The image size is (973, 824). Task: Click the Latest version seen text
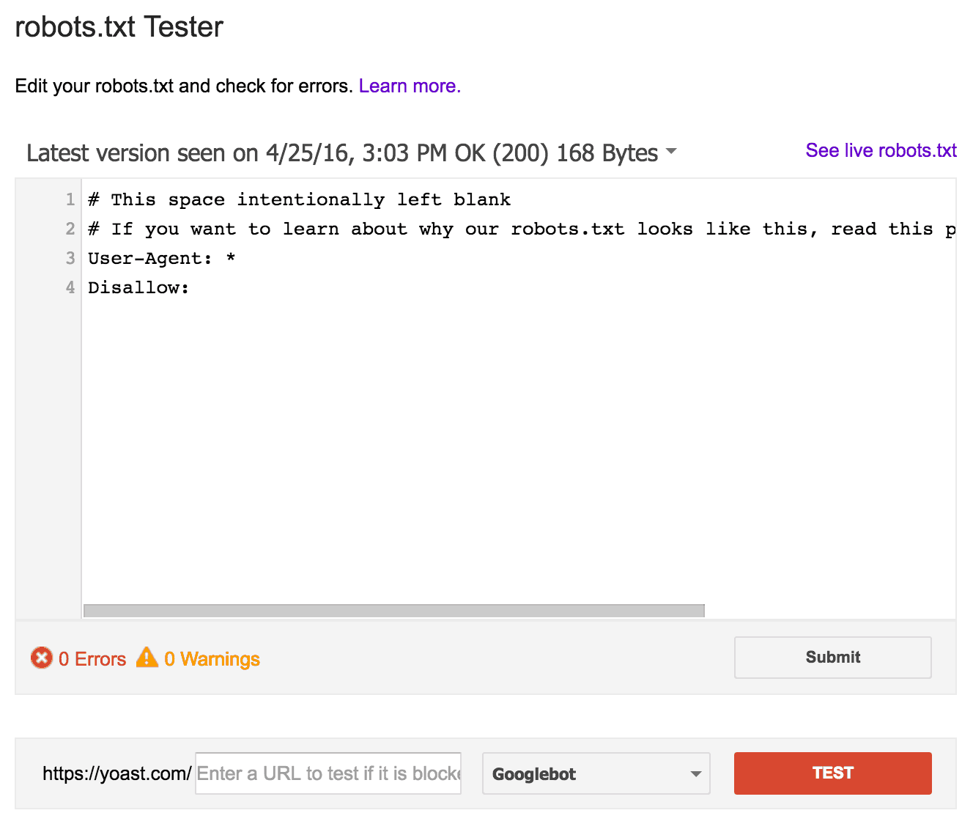(342, 153)
